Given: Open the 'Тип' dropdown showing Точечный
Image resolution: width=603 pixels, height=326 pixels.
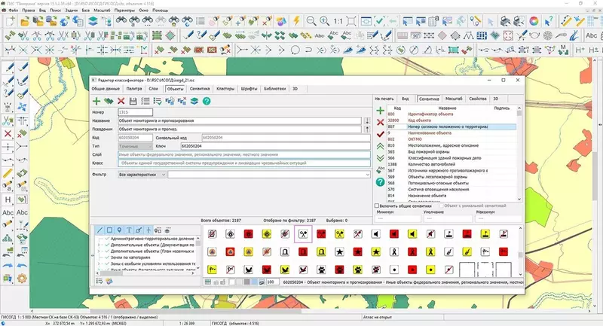Looking at the screenshot, I should click(x=135, y=145).
